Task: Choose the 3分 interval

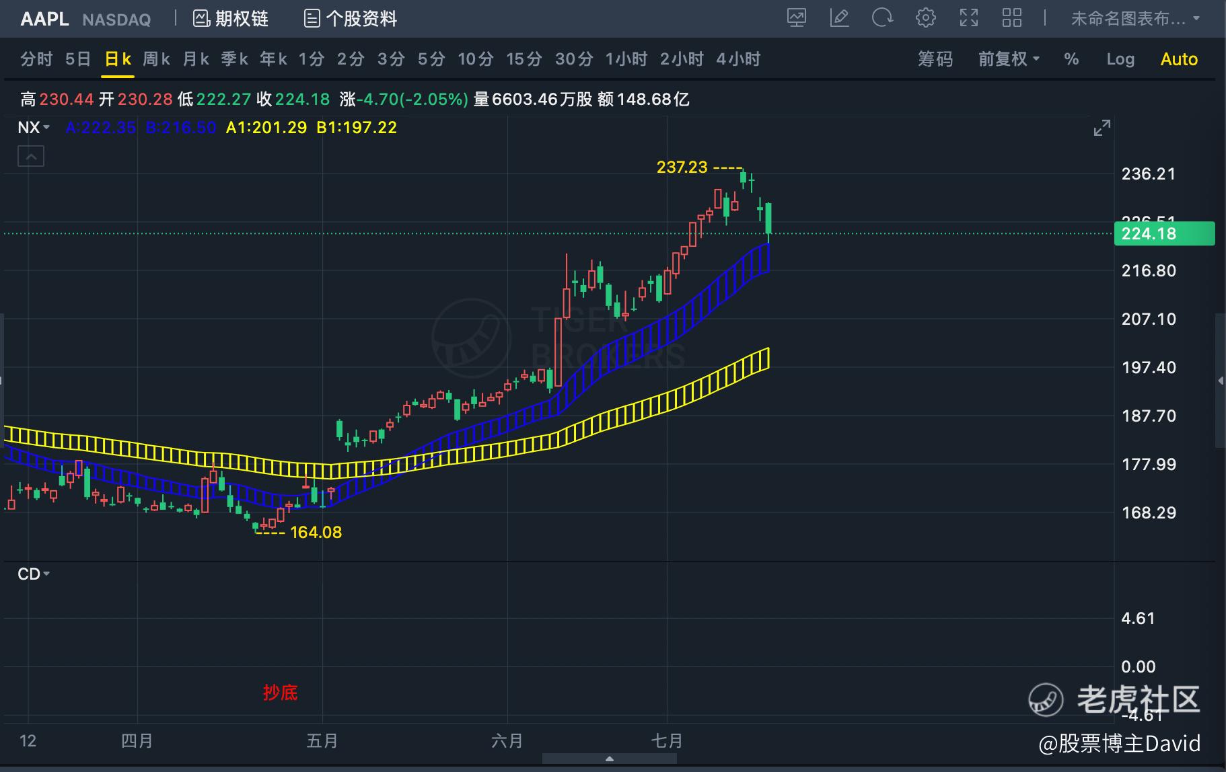Action: click(x=391, y=59)
